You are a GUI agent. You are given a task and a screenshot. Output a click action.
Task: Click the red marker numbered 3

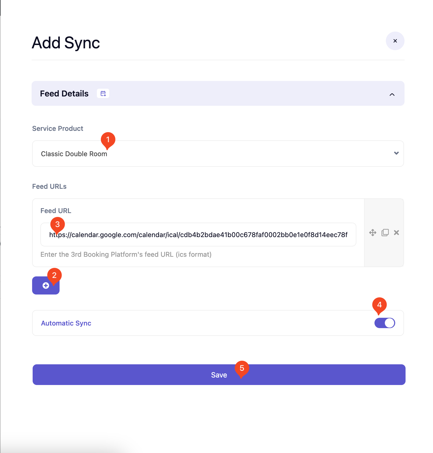coord(57,224)
